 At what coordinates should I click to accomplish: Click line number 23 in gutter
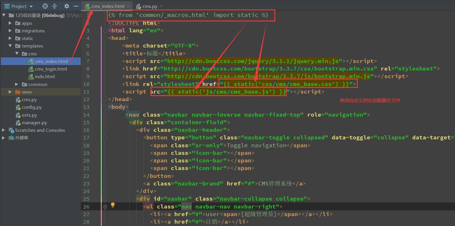coord(86,183)
